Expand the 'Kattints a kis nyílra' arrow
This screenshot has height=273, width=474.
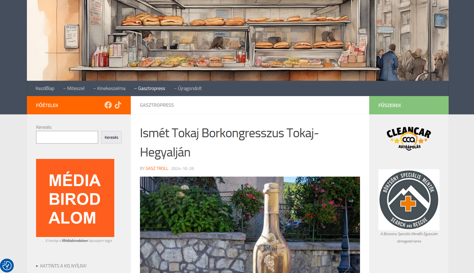pos(37,266)
